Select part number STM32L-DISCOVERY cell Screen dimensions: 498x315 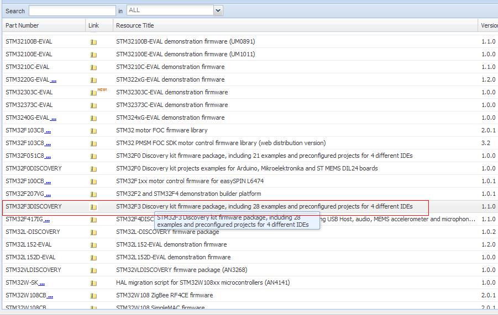pyautogui.click(x=33, y=232)
